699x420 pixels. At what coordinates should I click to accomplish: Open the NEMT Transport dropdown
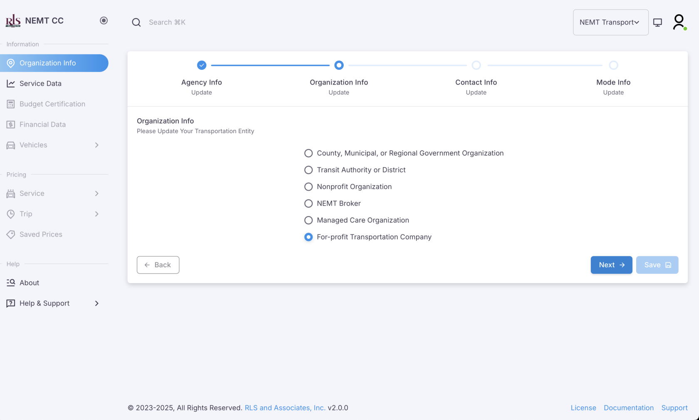coord(610,22)
